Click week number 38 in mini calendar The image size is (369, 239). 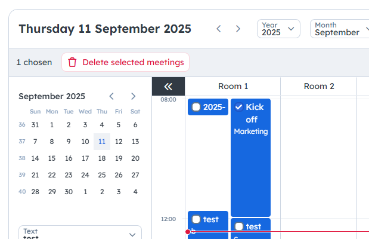22,158
